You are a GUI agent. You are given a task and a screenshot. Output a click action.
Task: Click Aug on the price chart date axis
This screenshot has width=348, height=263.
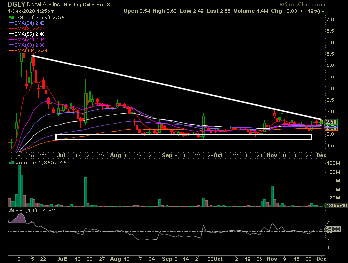[116, 155]
